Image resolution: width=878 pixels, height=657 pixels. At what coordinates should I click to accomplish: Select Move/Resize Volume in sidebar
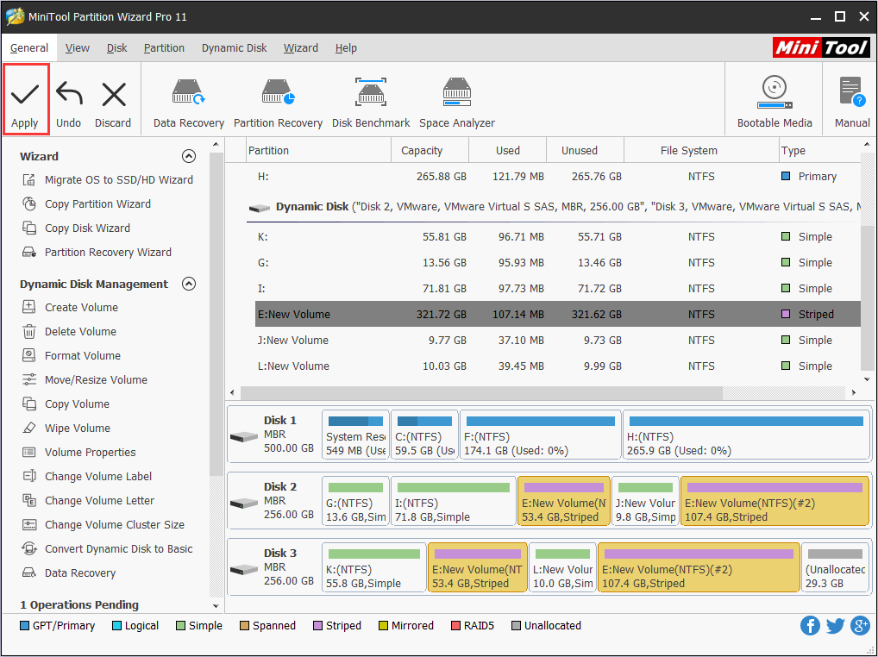tap(85, 379)
